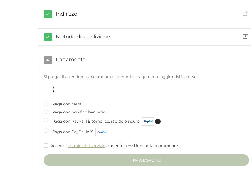Choose the 'Paga con PayPal' simple and secure option

point(46,120)
